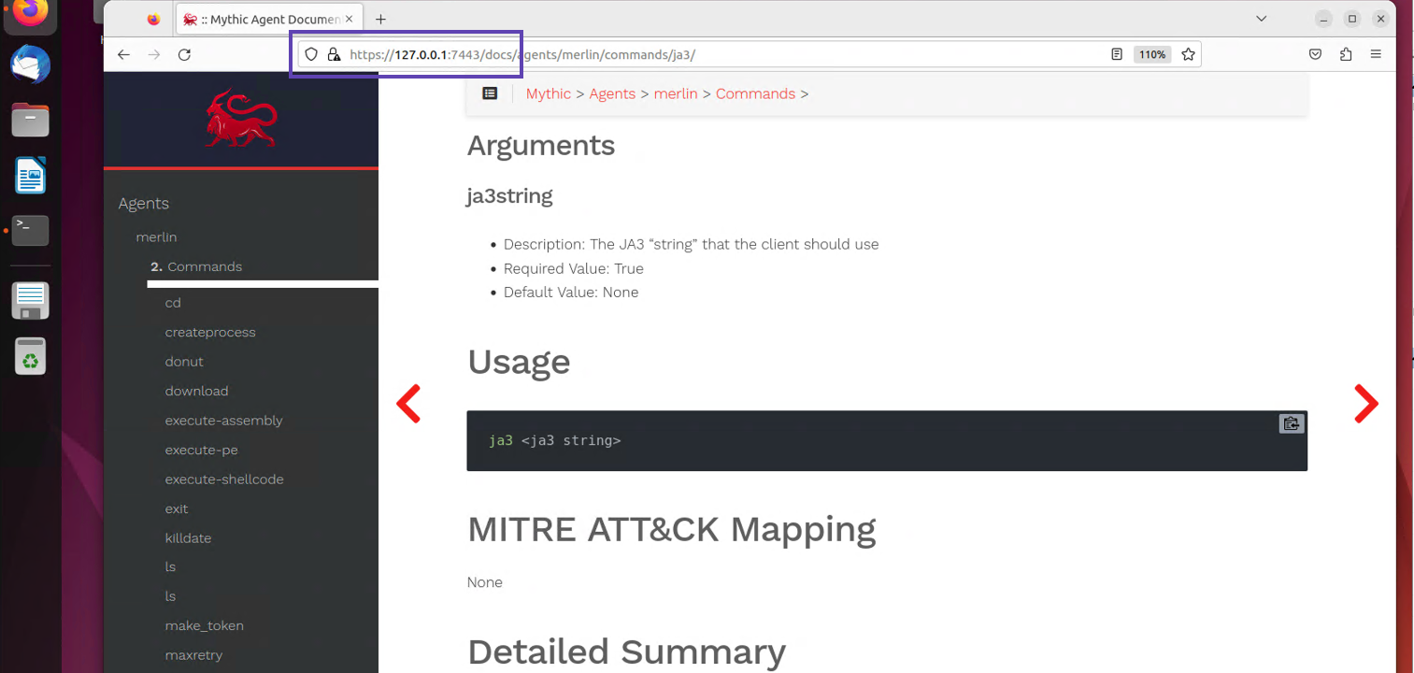
Task: Bookmark this page with the star icon
Action: (1188, 55)
